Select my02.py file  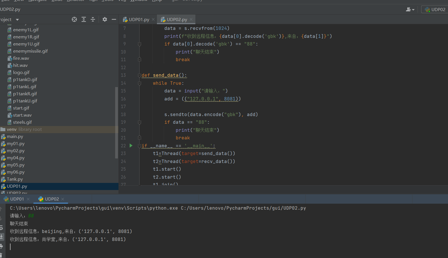click(x=16, y=151)
